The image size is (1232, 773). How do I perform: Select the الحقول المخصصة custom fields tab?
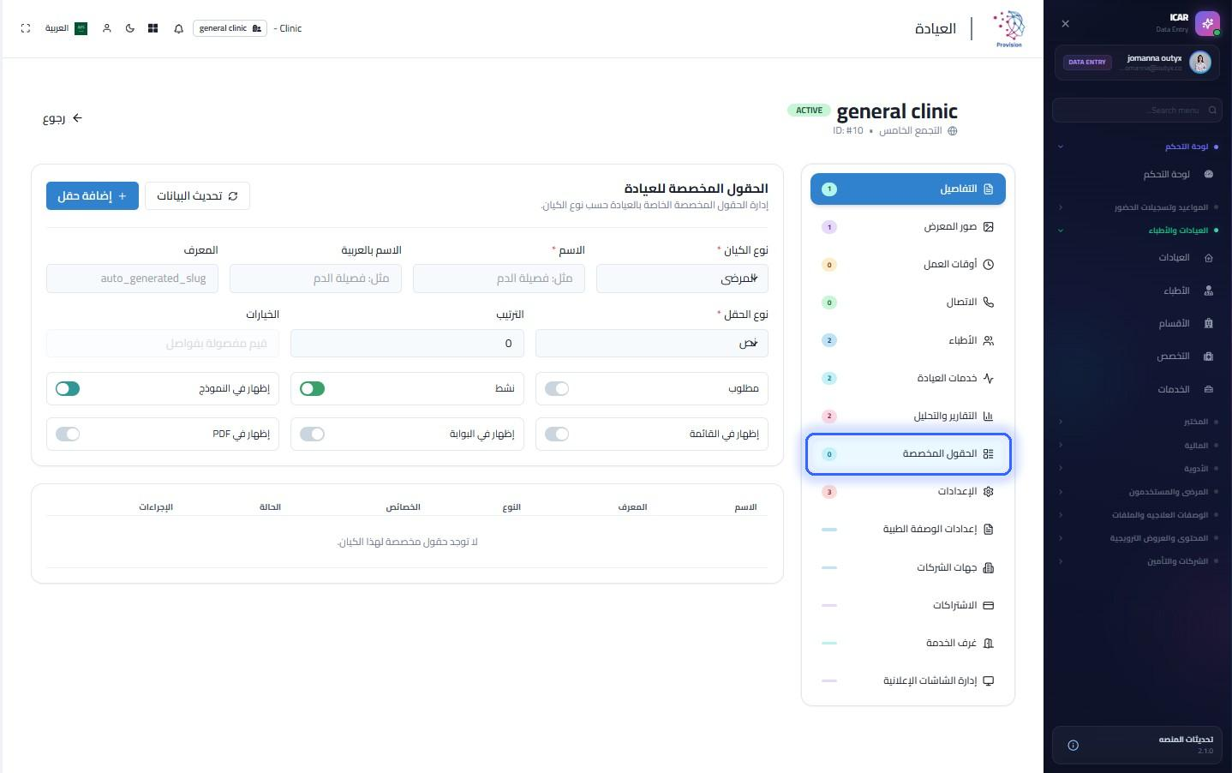point(908,454)
